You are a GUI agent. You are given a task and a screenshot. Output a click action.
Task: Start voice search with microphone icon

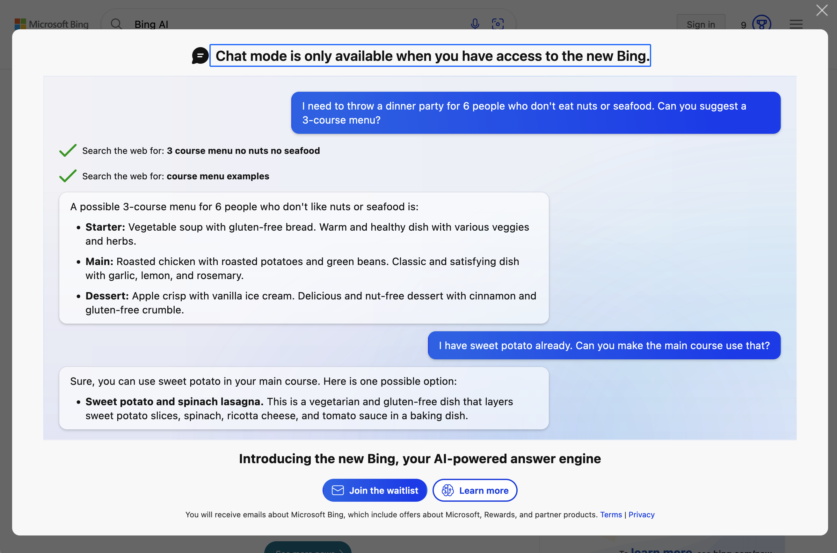[x=475, y=24]
